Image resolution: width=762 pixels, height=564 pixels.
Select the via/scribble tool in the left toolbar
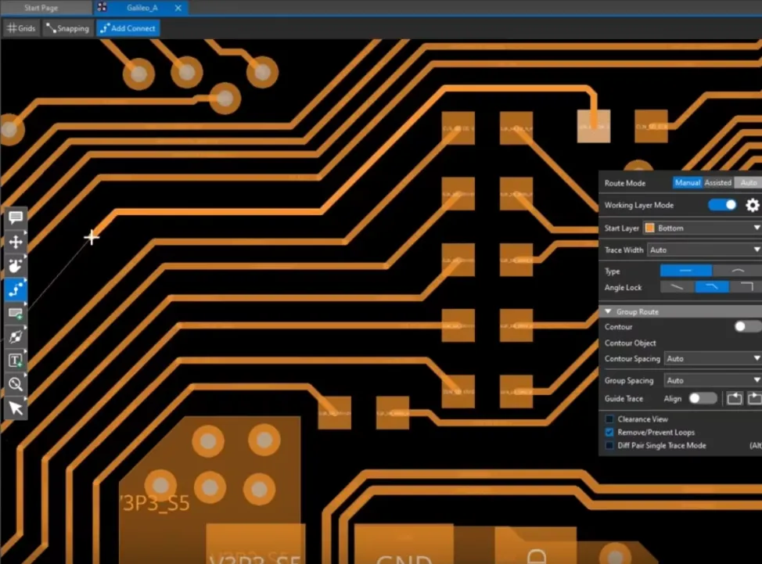16,336
